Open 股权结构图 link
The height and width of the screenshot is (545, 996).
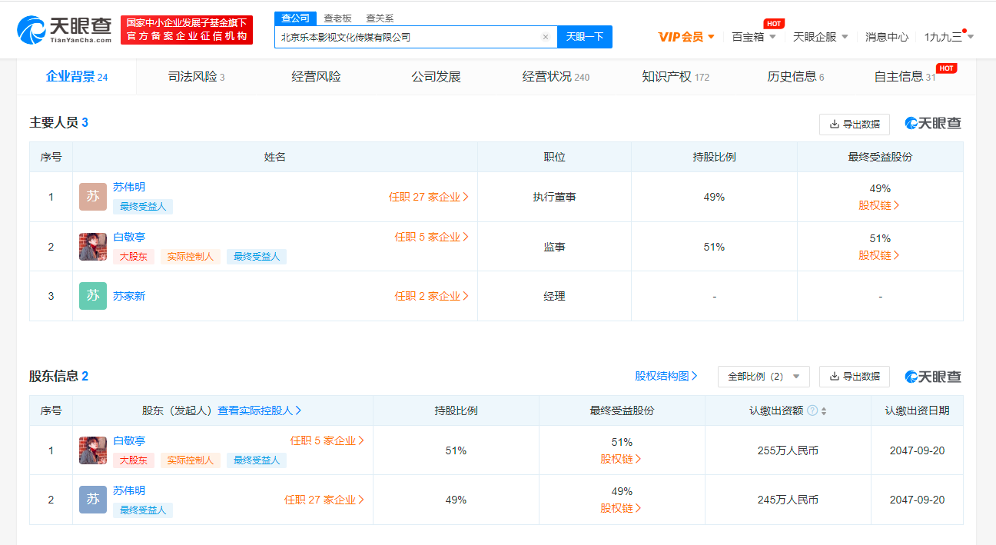[666, 377]
